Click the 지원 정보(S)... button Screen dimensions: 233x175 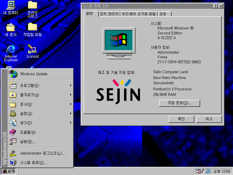[180, 103]
